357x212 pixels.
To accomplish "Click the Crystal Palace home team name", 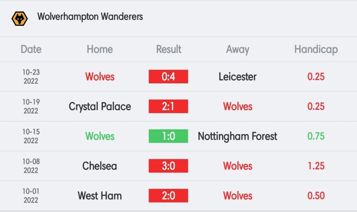I will tap(100, 107).
